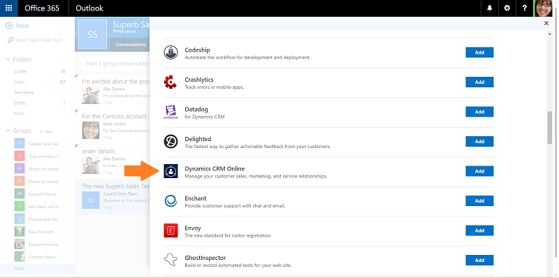
Task: Open the settings gear icon
Action: coord(507,8)
